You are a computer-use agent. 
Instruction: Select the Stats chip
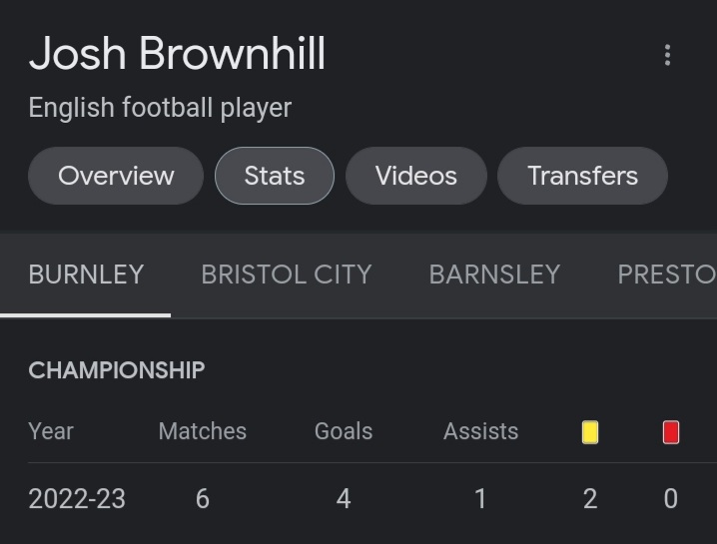coord(275,176)
